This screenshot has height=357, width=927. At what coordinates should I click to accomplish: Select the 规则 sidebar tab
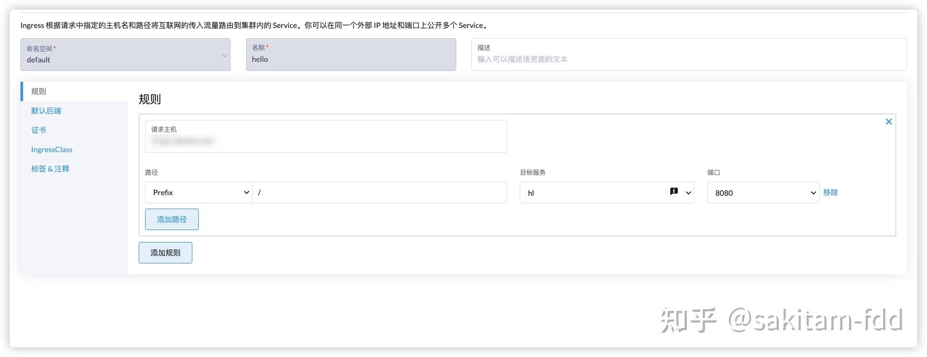coord(39,91)
